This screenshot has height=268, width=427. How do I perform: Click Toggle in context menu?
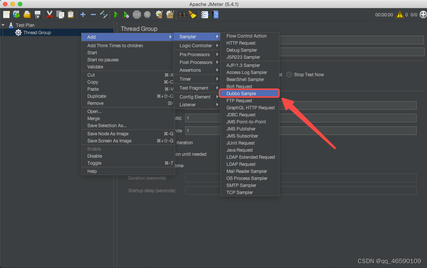[128, 163]
